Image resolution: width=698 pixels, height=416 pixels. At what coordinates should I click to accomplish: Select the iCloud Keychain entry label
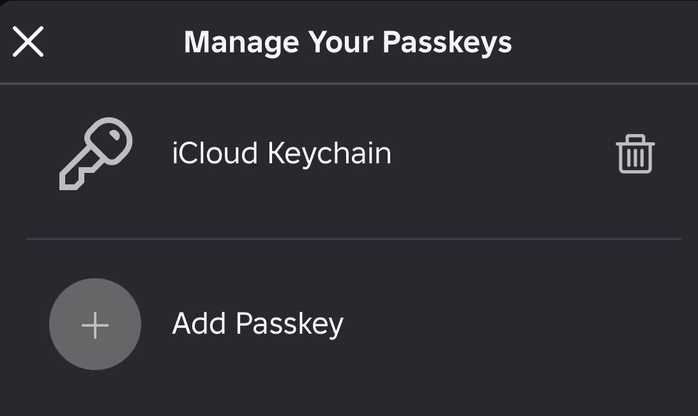pyautogui.click(x=282, y=154)
